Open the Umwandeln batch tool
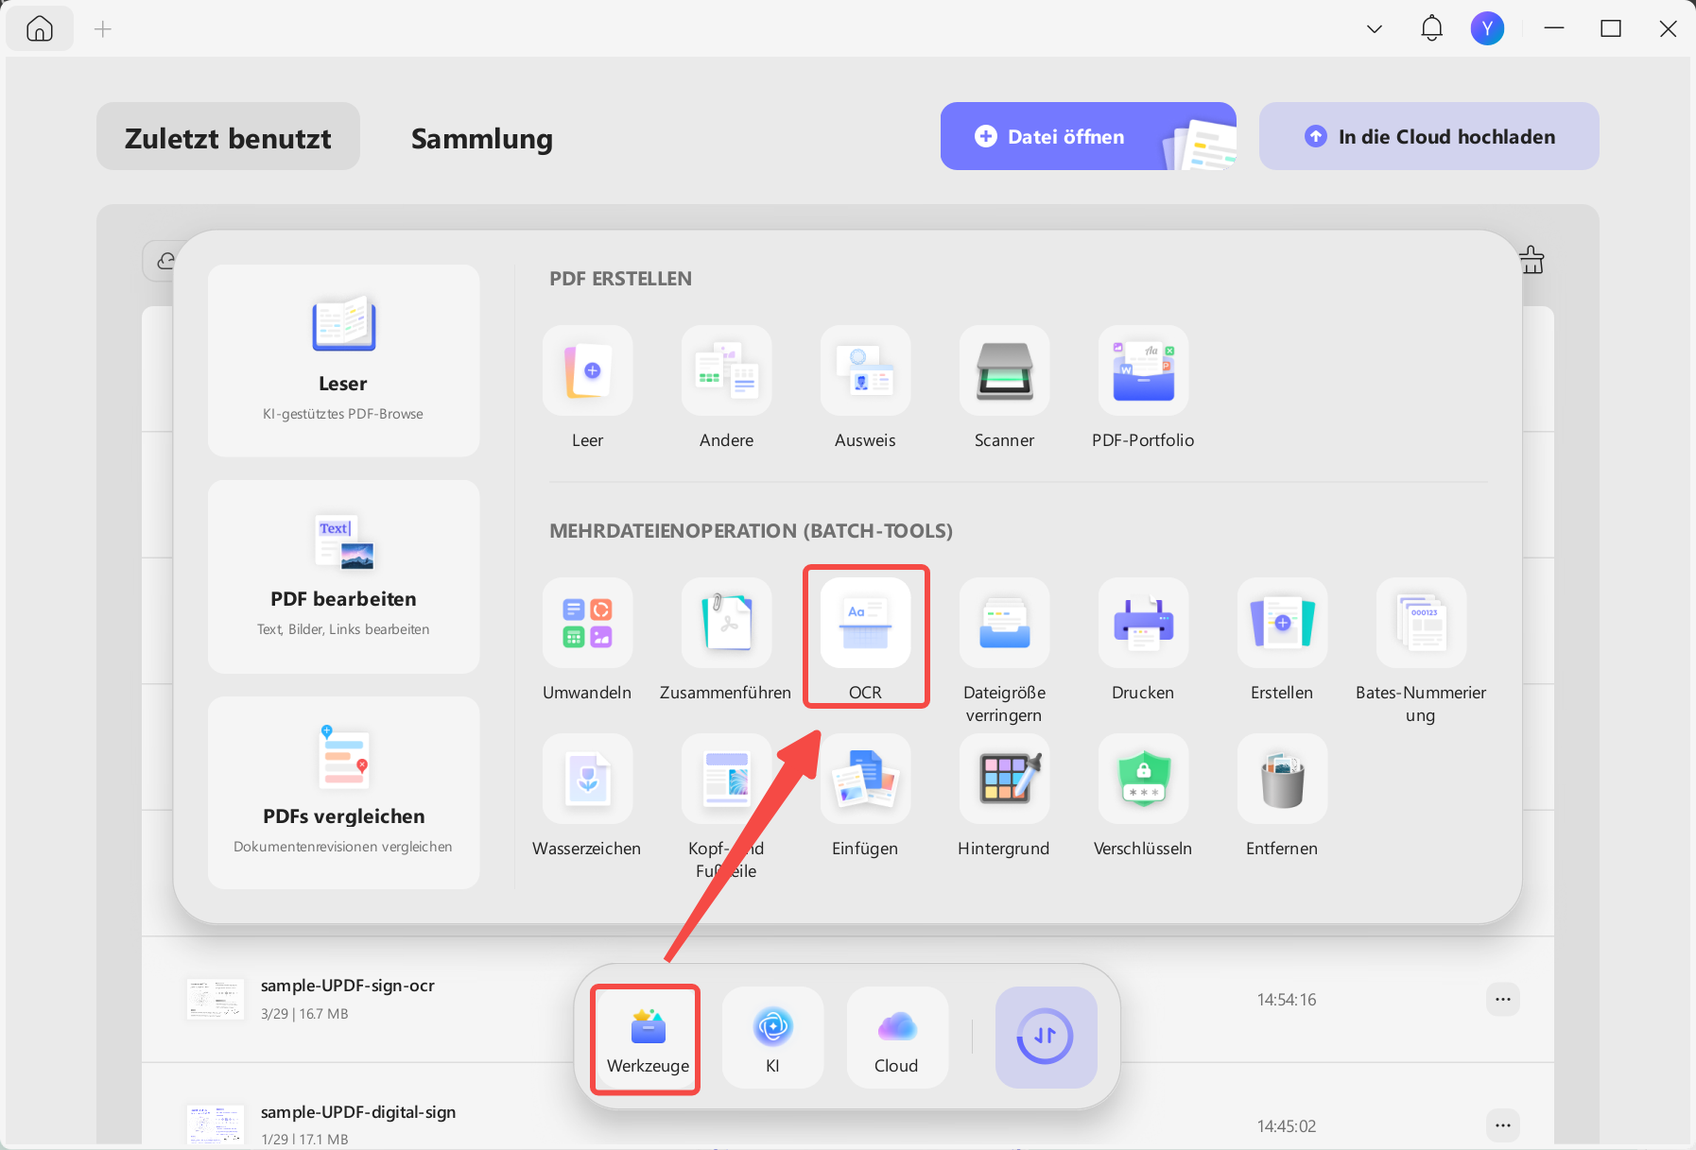Viewport: 1696px width, 1150px height. 587,623
